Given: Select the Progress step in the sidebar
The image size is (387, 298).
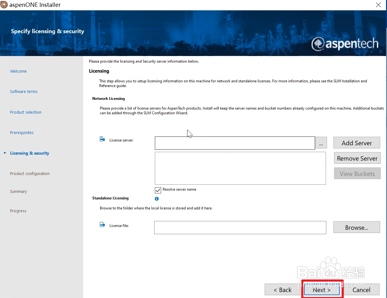Looking at the screenshot, I should coord(18,211).
